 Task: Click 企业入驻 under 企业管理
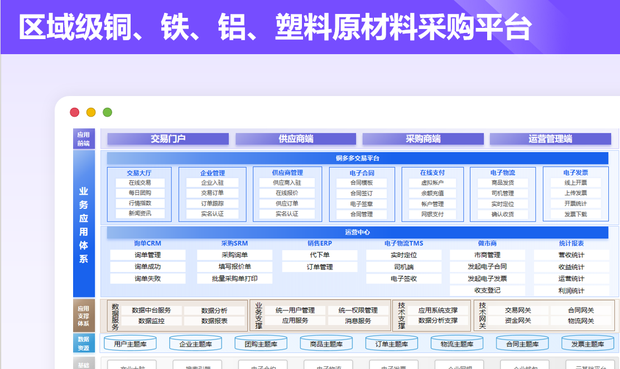click(212, 183)
